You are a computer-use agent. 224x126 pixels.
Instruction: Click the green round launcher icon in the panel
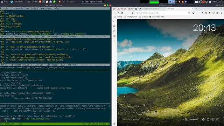pyautogui.click(x=54, y=2)
